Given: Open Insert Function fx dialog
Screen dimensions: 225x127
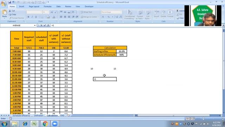Looking at the screenshot, I should [x=48, y=25].
